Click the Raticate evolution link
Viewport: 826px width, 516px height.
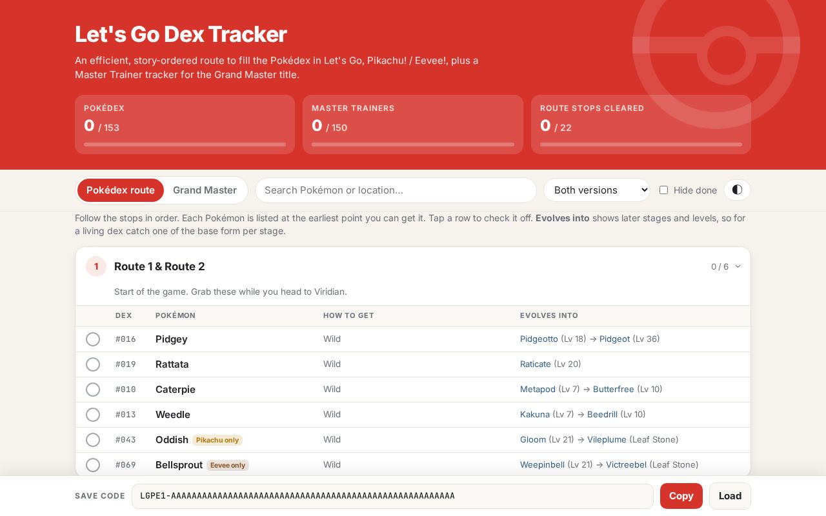(x=536, y=364)
